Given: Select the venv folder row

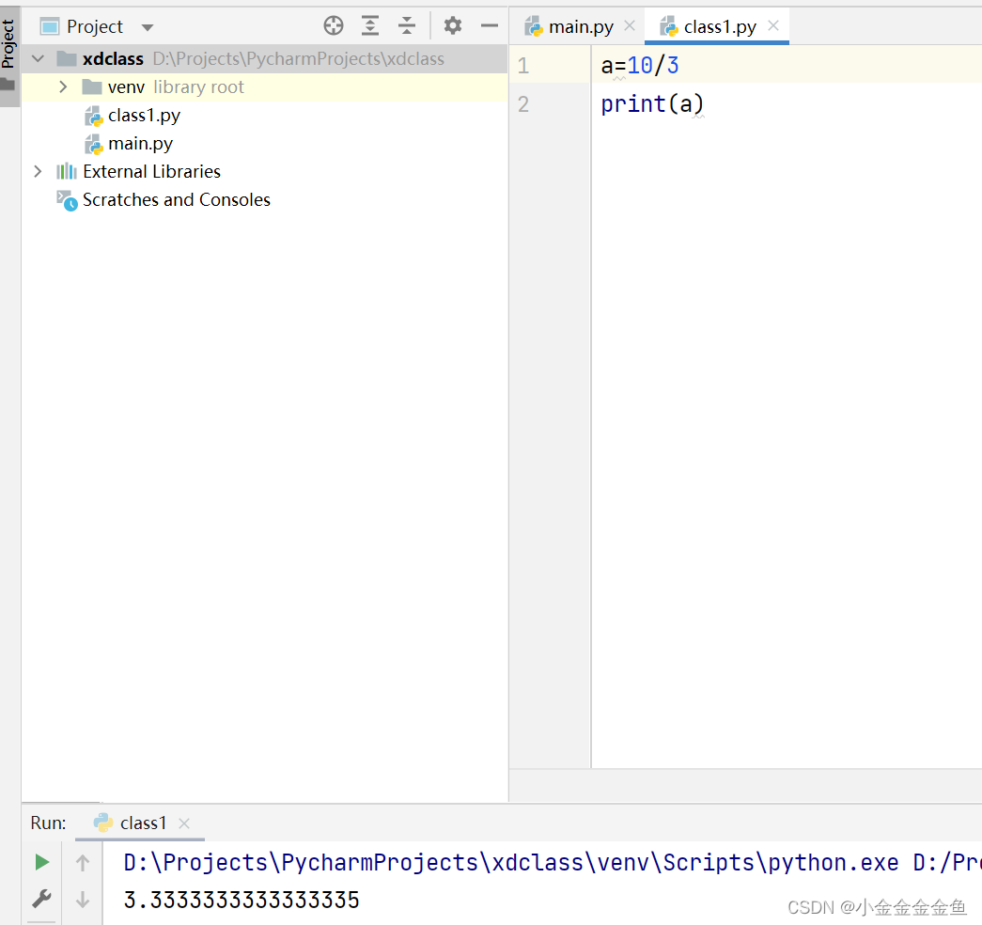Looking at the screenshot, I should click(264, 87).
